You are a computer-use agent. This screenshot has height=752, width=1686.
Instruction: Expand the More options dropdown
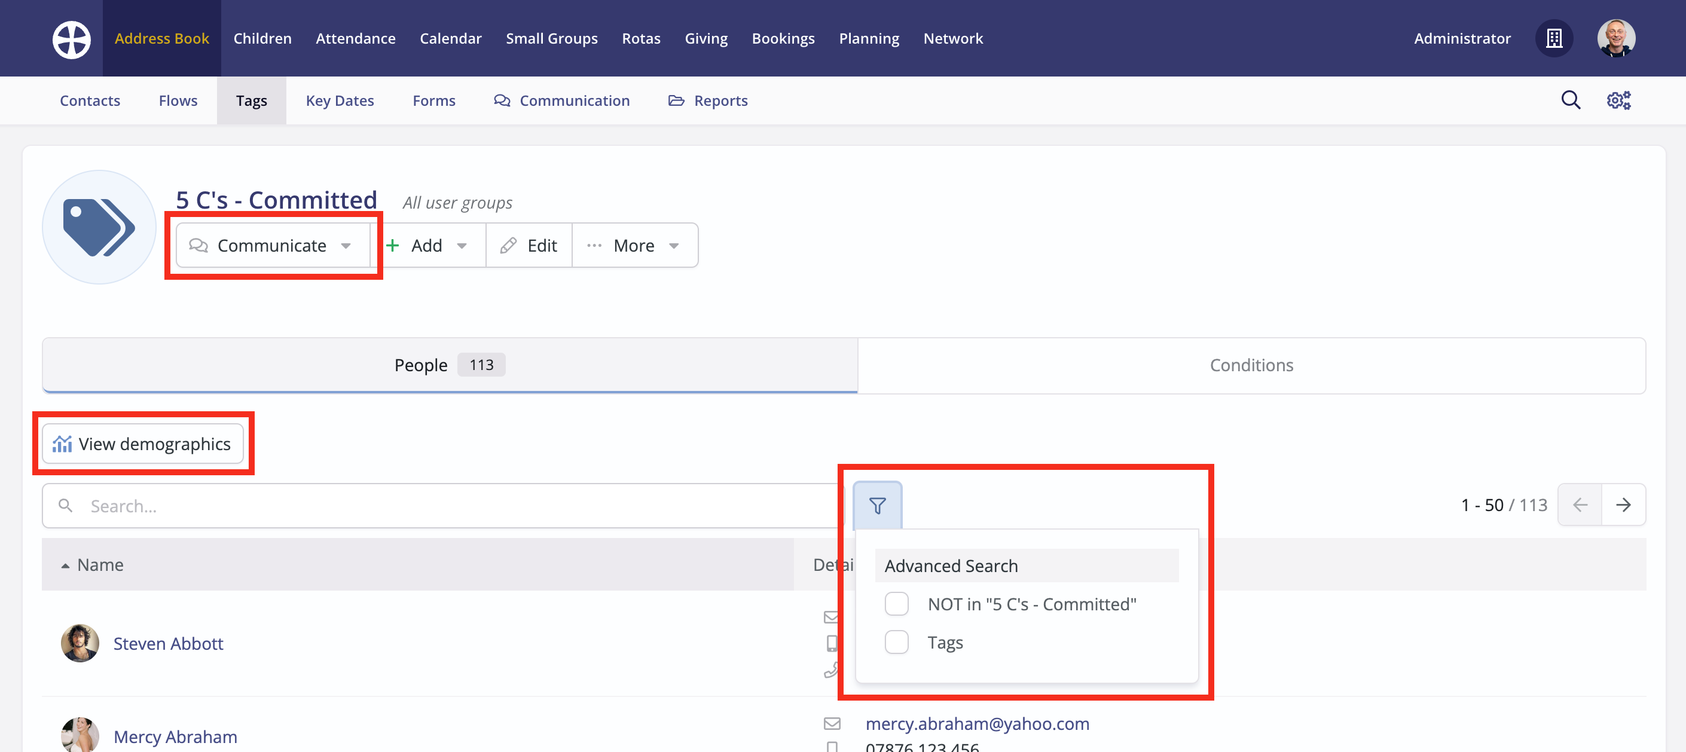coord(634,246)
